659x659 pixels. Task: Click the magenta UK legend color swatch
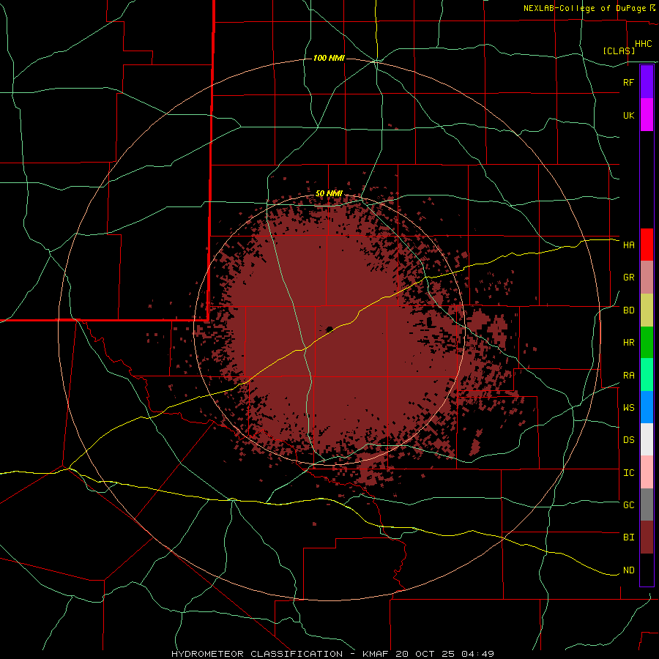tap(647, 115)
